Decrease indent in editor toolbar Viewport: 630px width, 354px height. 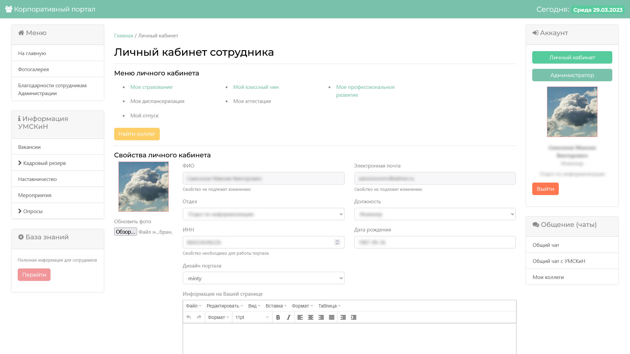pyautogui.click(x=343, y=317)
